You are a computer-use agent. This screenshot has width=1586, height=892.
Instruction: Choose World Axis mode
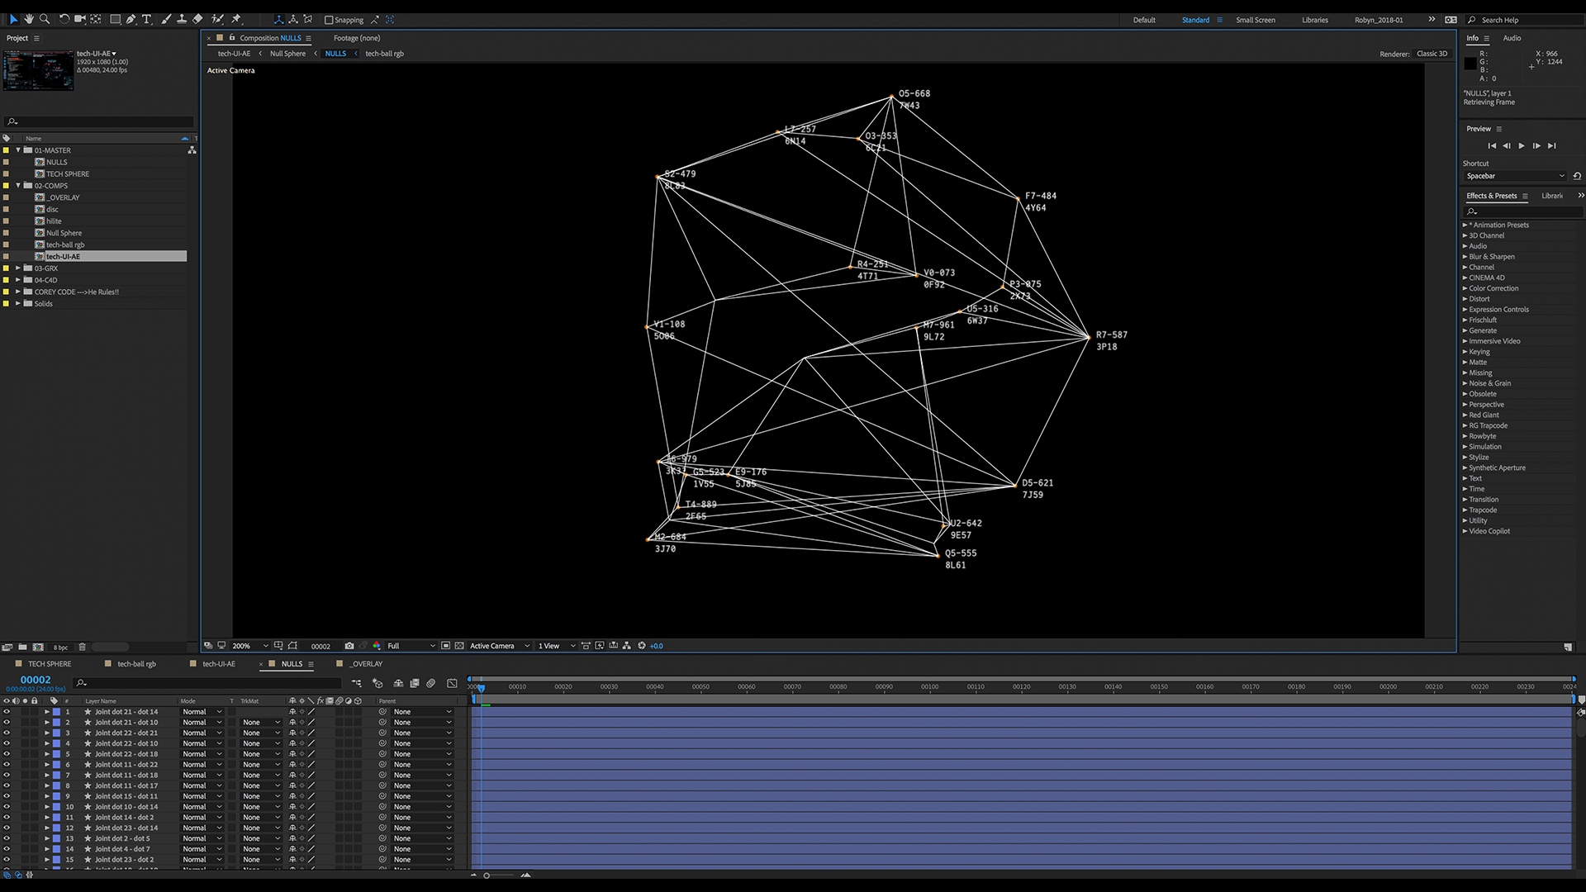pyautogui.click(x=293, y=19)
